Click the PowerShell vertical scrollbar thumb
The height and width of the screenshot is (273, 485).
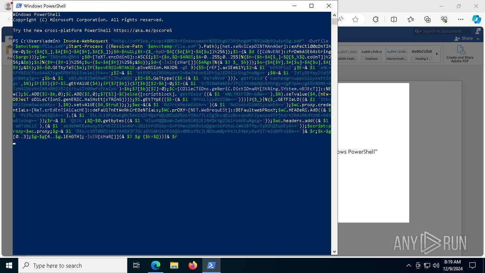(x=334, y=22)
